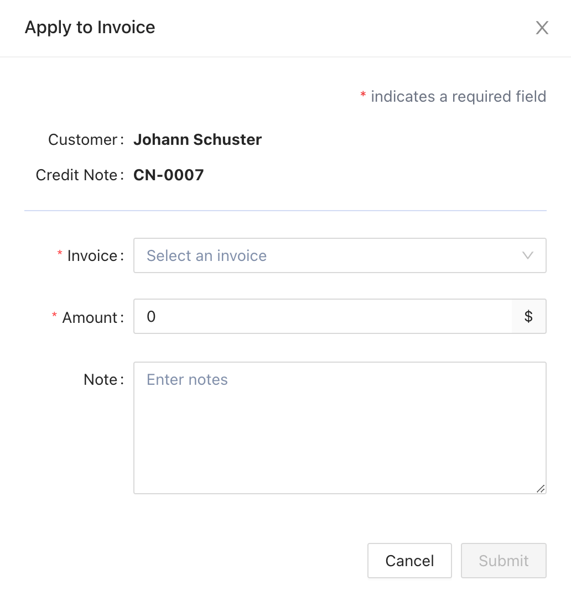The width and height of the screenshot is (571, 596).
Task: Click the chevron arrow in Invoice field
Action: pyautogui.click(x=527, y=255)
